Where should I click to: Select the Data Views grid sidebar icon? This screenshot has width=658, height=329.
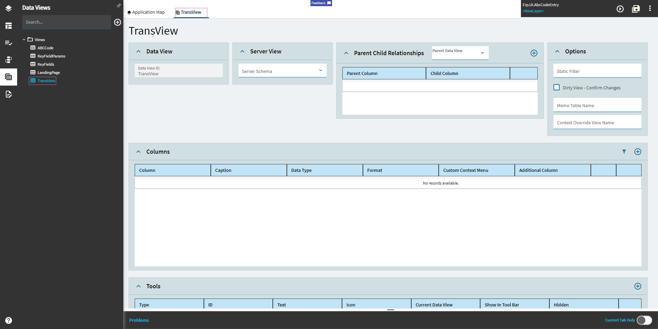9,77
